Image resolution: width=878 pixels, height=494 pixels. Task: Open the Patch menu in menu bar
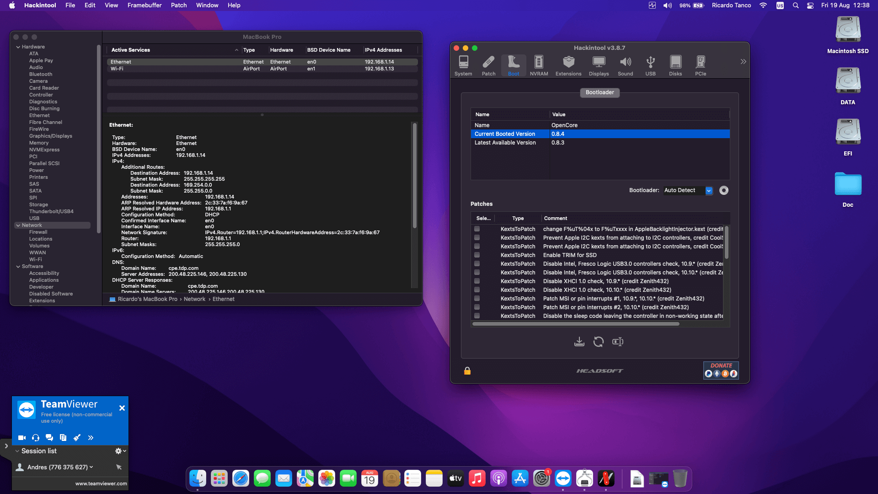(x=179, y=5)
